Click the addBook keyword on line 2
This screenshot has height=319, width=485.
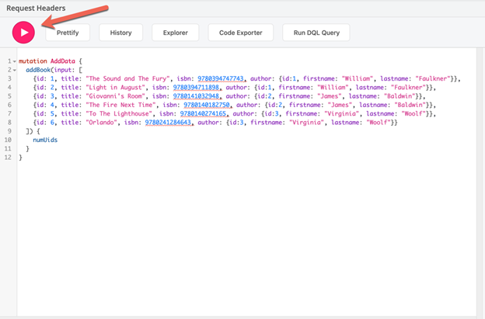(38, 70)
